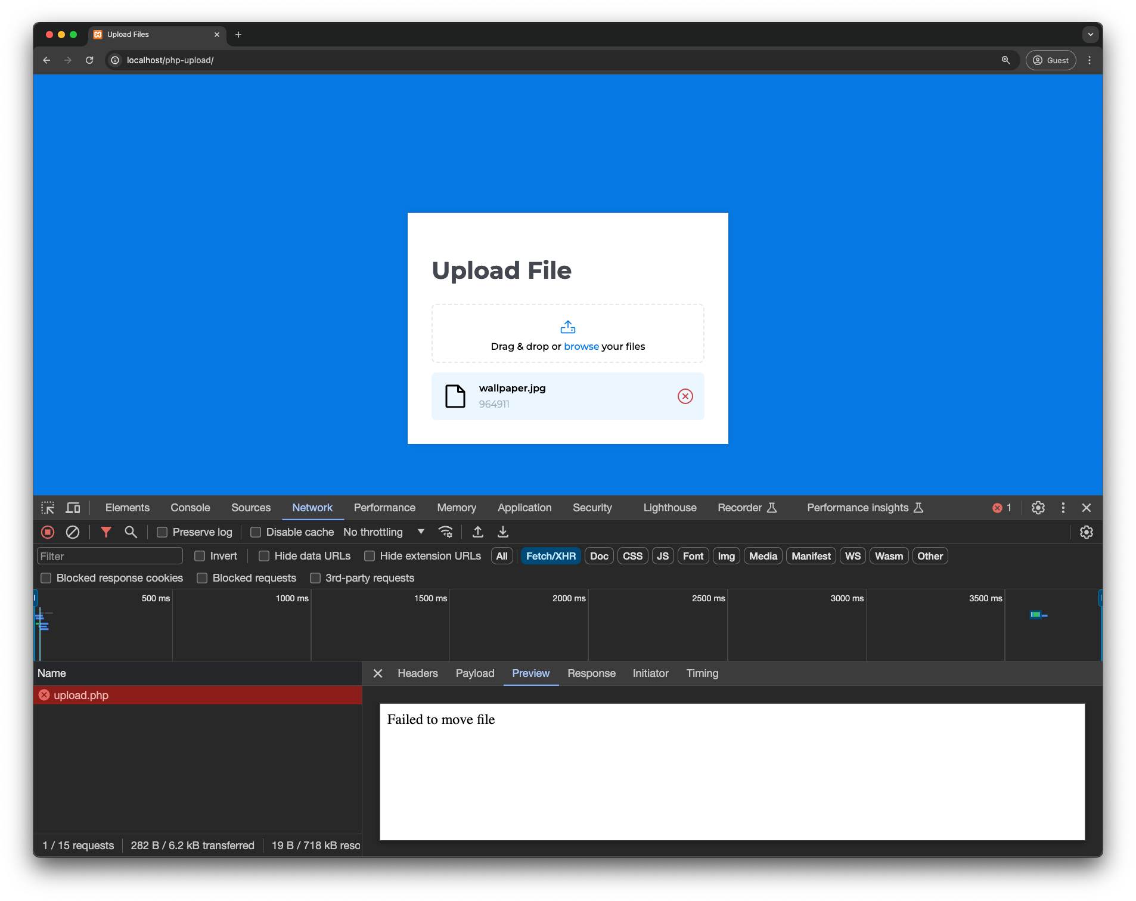
Task: Click the import HAR file upload icon
Action: pos(478,532)
